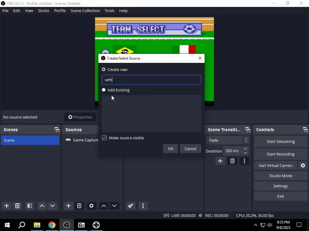The height and width of the screenshot is (231, 309).
Task: Toggle Make source visible checkbox
Action: pyautogui.click(x=104, y=138)
